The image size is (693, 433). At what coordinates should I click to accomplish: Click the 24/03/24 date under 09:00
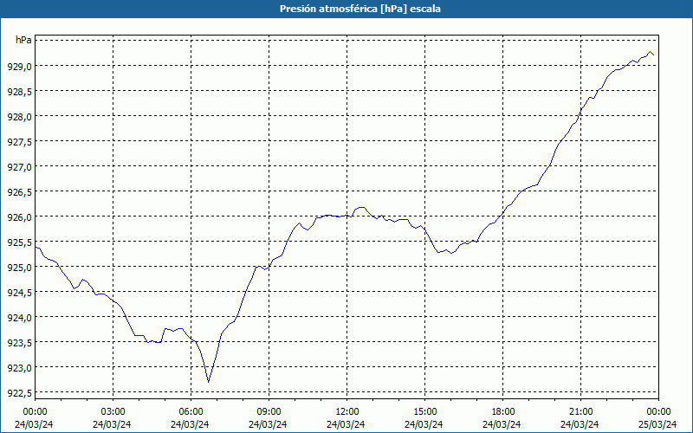pyautogui.click(x=268, y=424)
